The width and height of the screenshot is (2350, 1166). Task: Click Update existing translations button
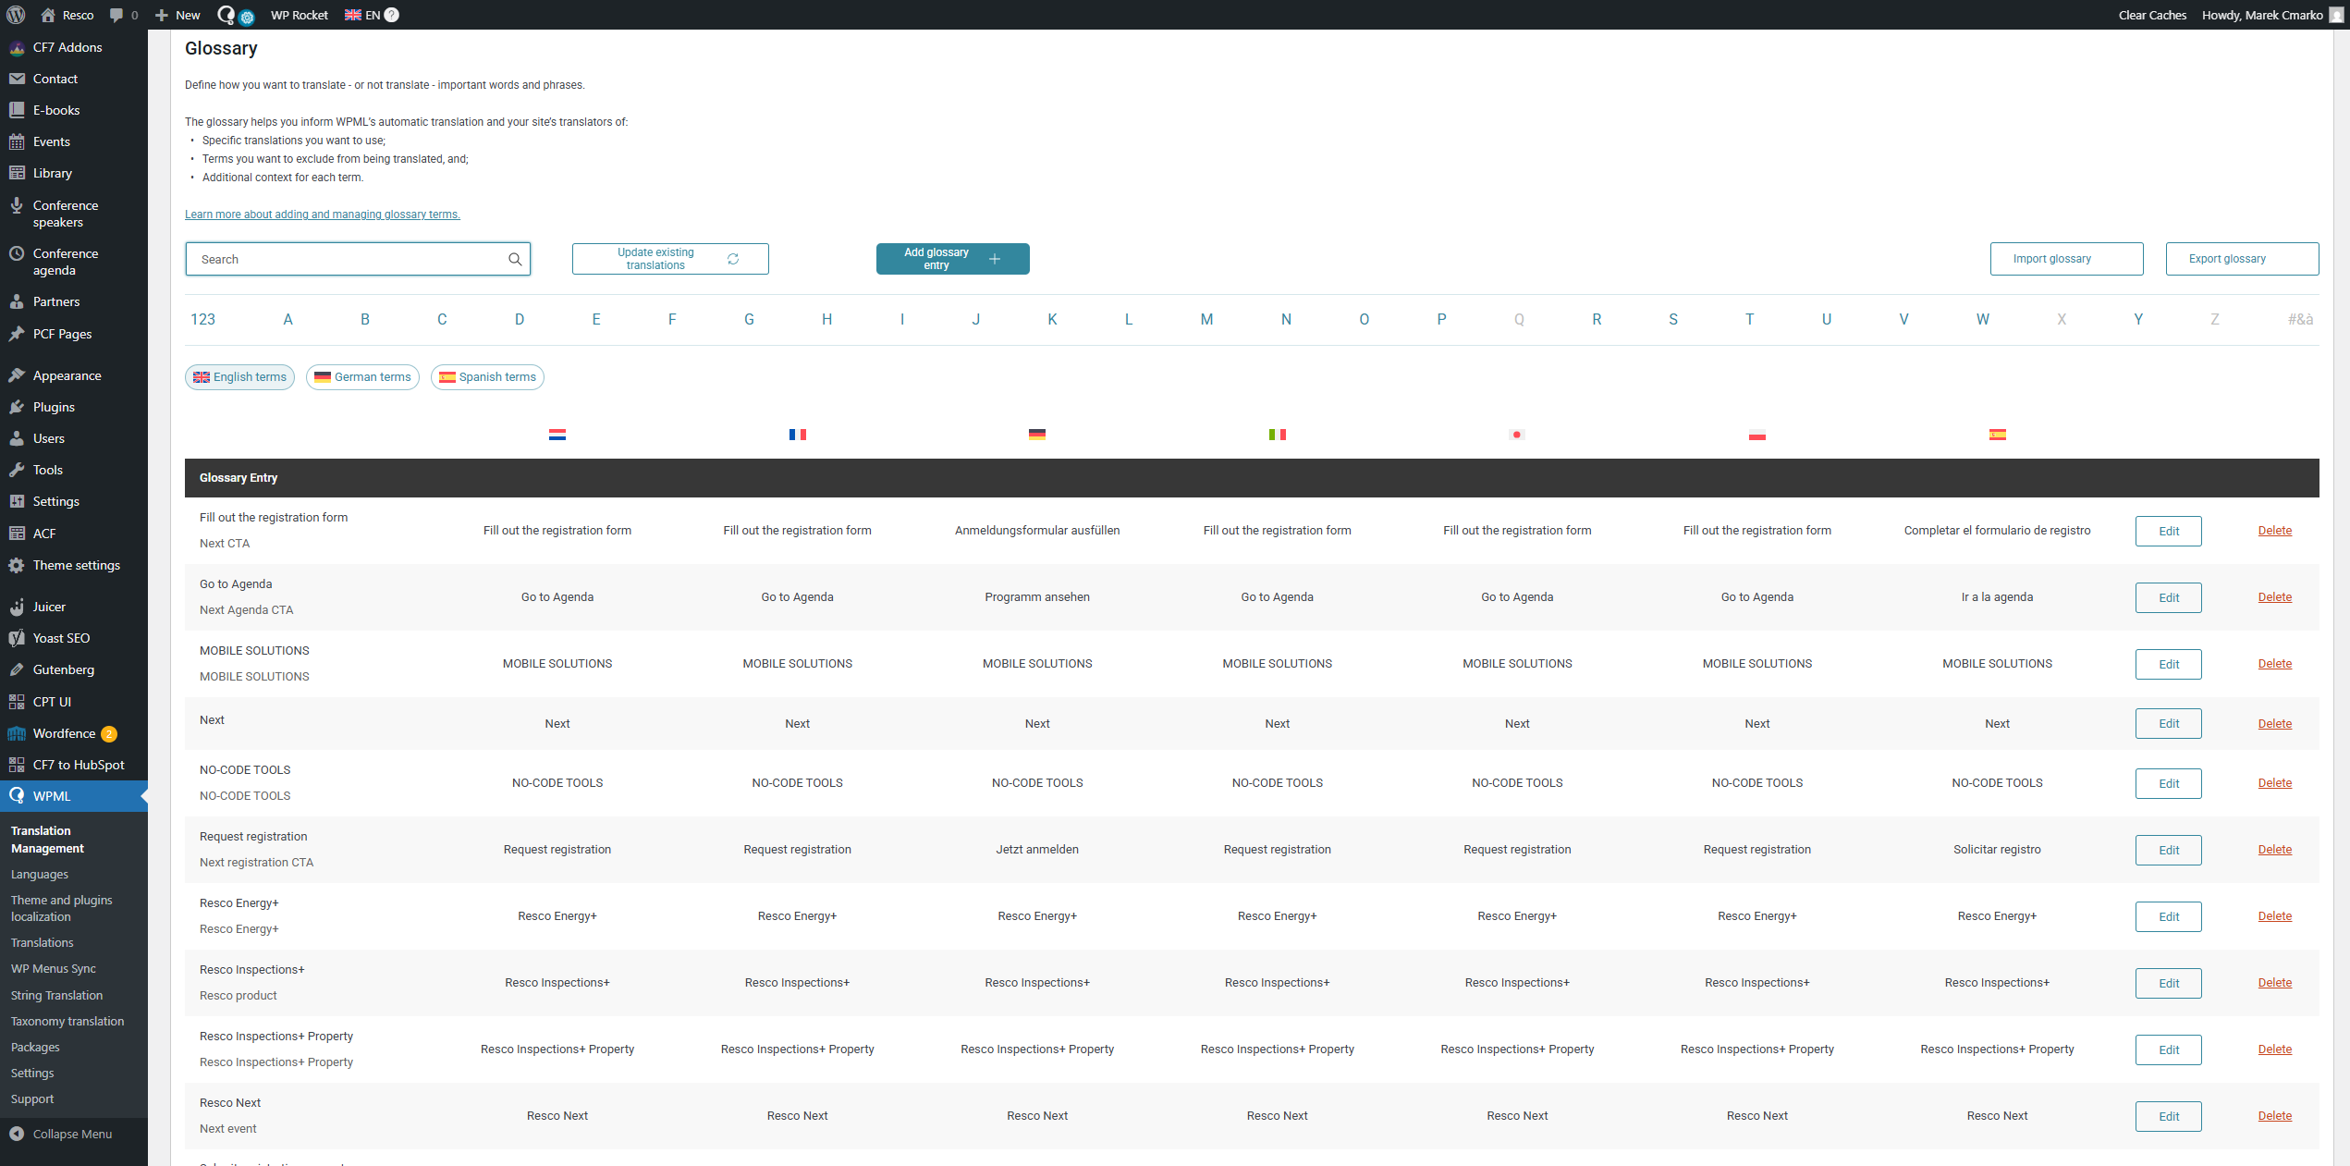pyautogui.click(x=670, y=259)
